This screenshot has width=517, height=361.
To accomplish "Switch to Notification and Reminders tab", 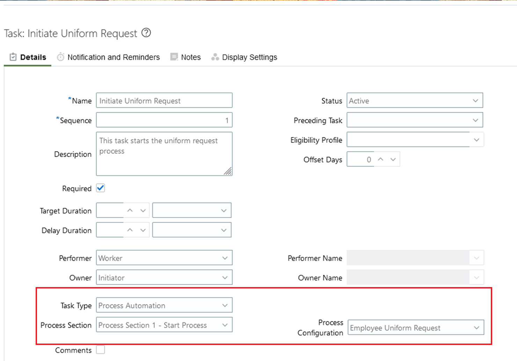I will [x=114, y=57].
